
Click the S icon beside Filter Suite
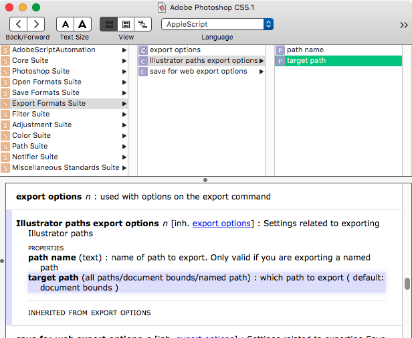click(5, 114)
